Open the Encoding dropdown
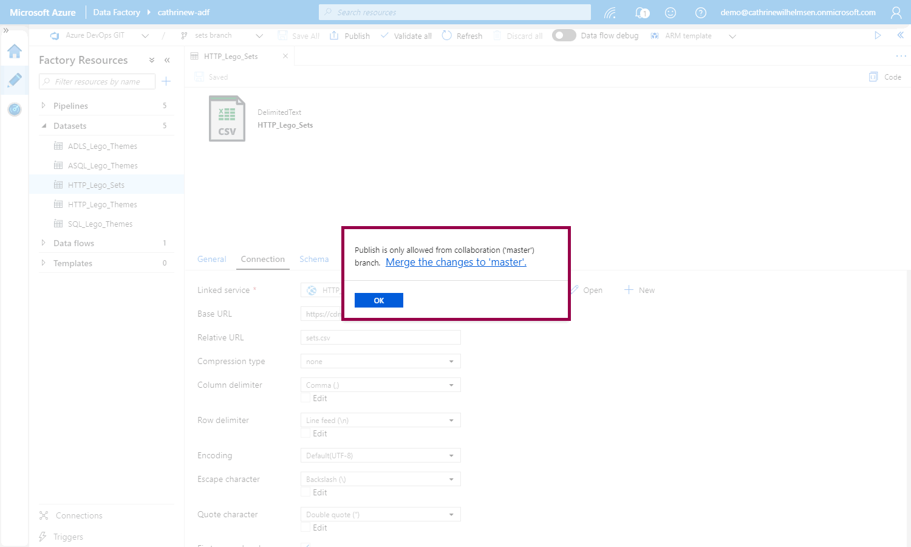 [380, 456]
